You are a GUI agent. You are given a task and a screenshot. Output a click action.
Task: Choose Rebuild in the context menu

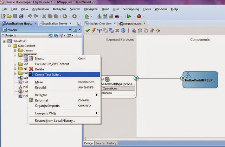click(64, 87)
